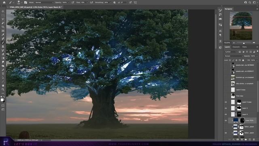Select the Frame tool
The width and height of the screenshot is (259, 146).
tap(3, 31)
